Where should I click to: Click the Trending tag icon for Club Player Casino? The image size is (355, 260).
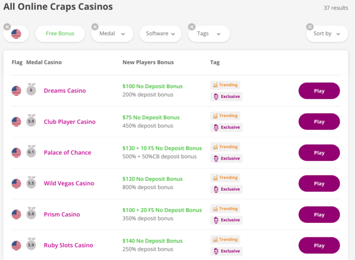(x=215, y=116)
